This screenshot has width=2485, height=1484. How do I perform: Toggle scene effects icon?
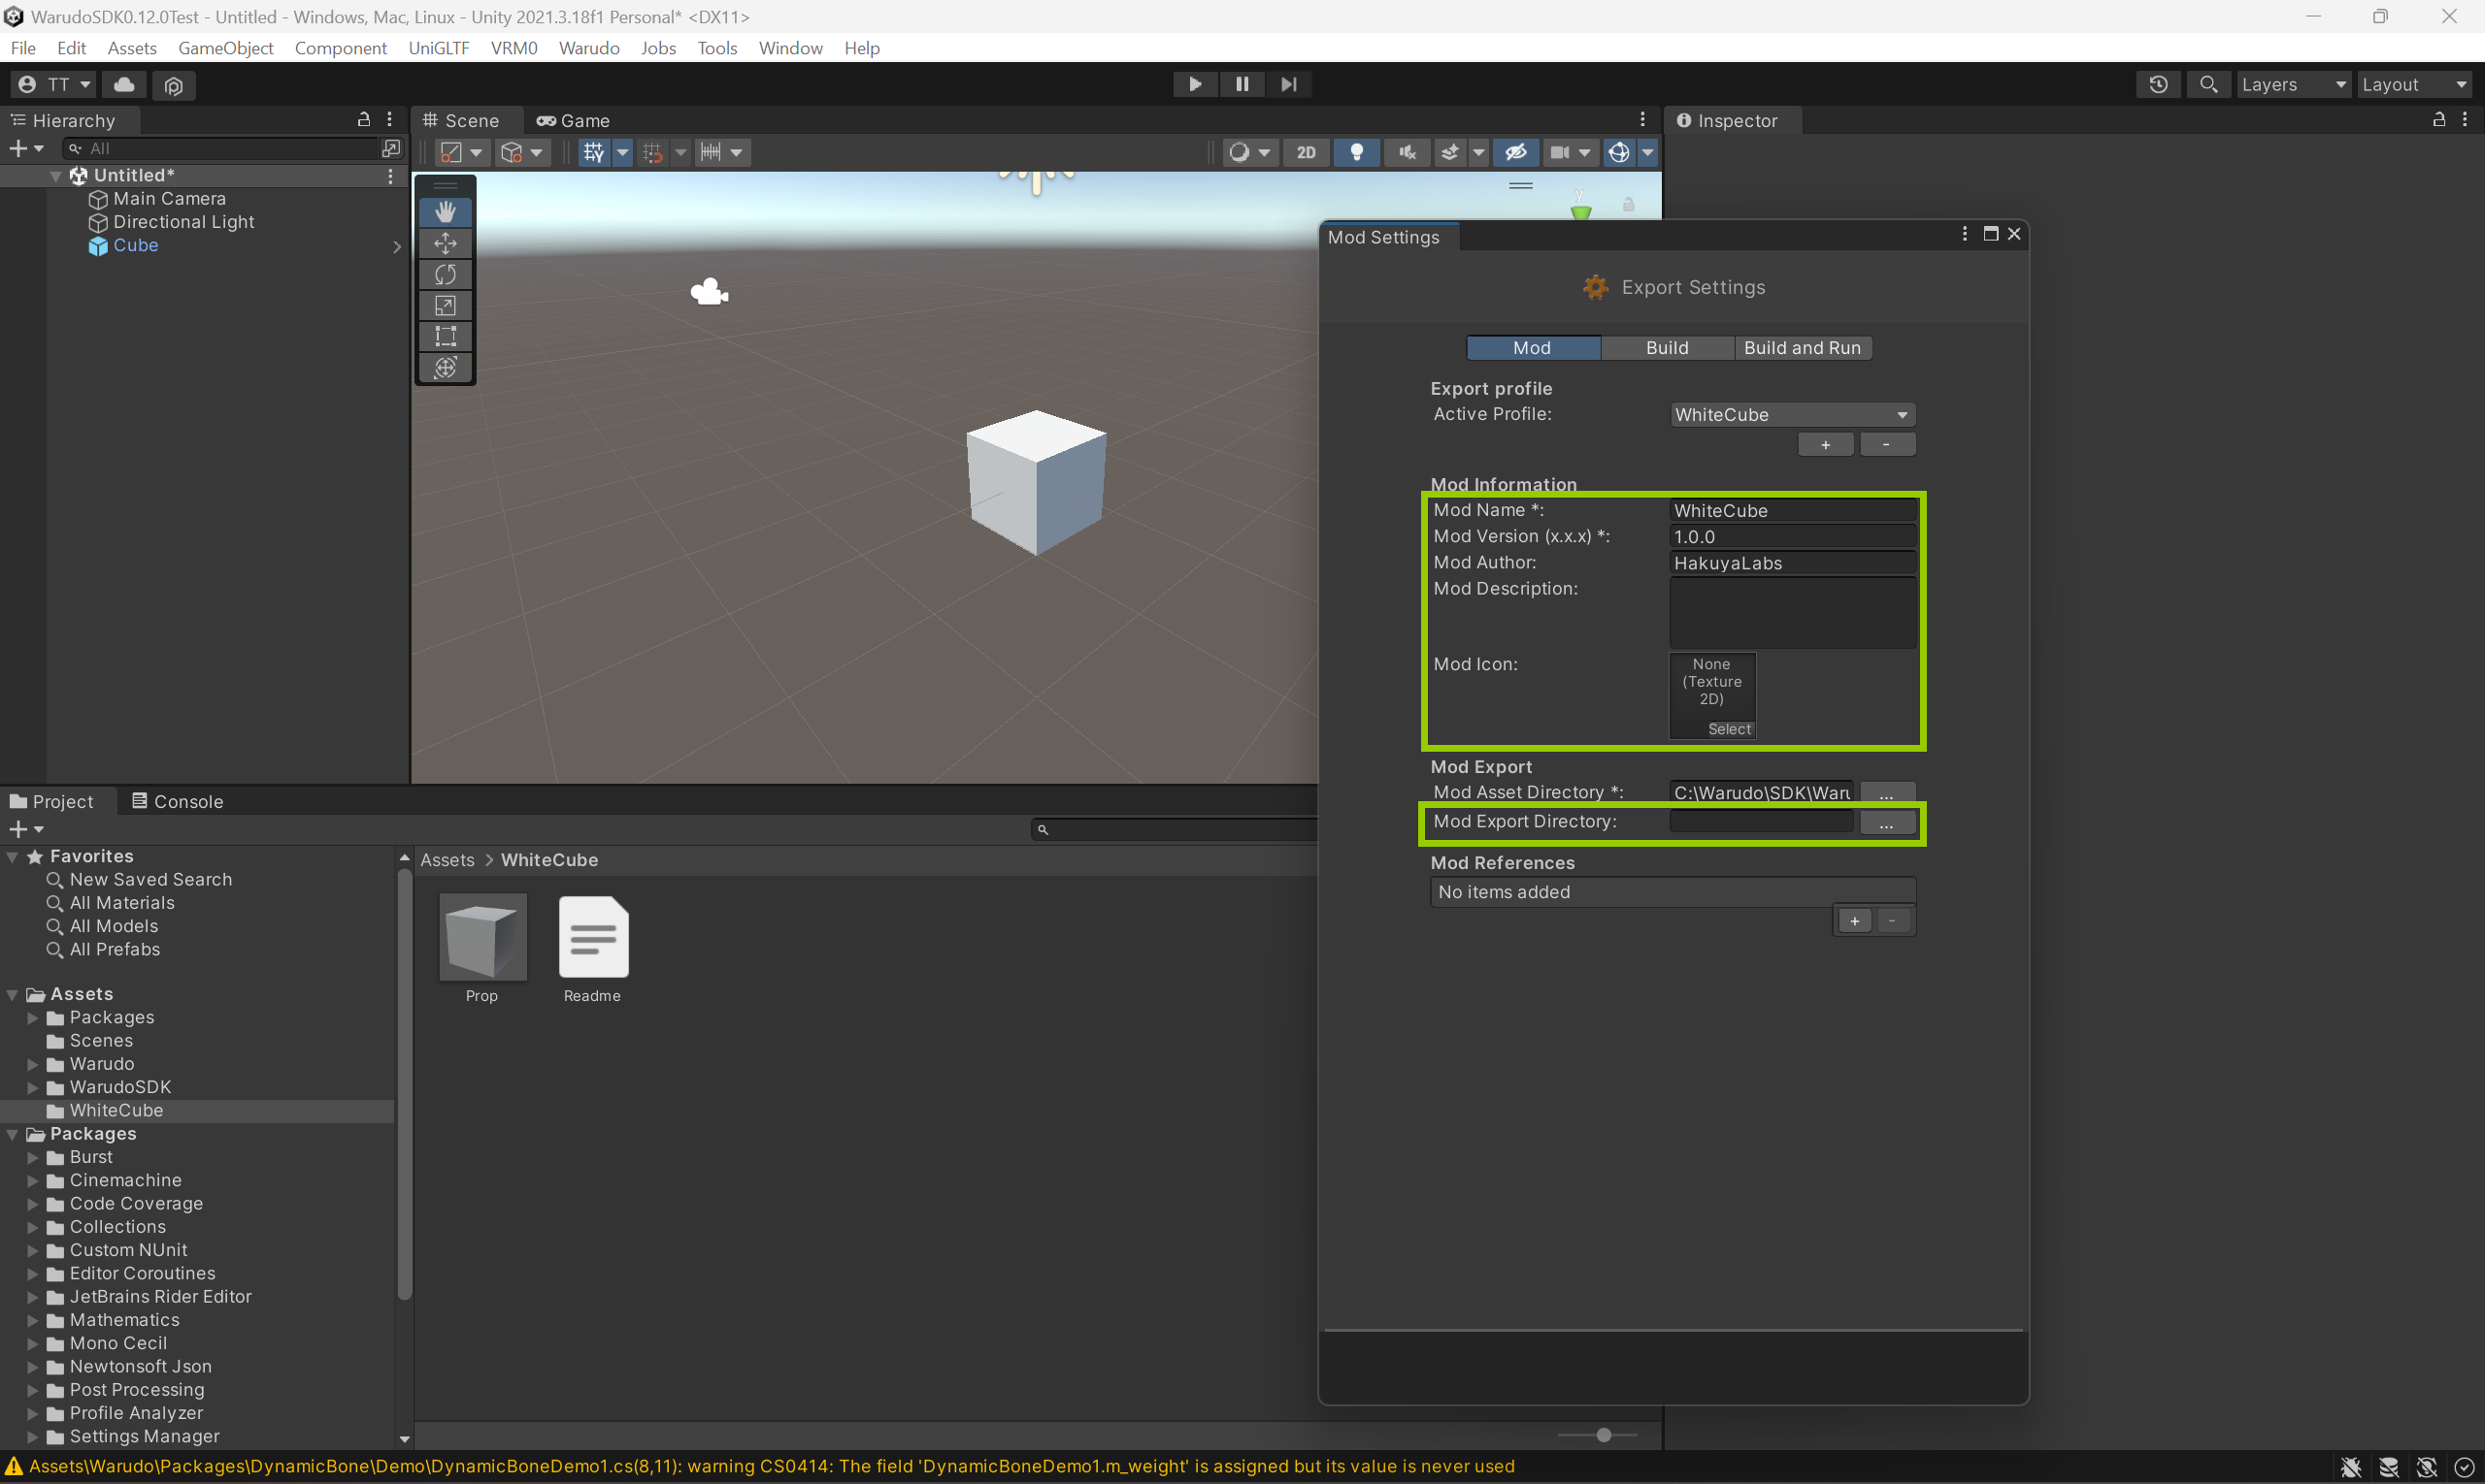point(1449,152)
